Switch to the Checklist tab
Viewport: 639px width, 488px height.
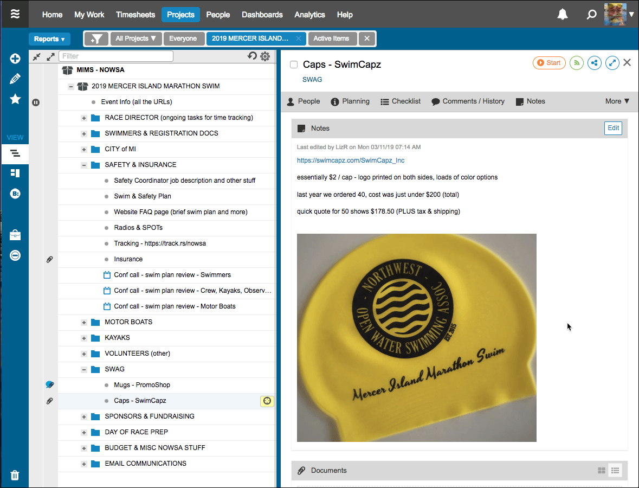click(x=400, y=101)
